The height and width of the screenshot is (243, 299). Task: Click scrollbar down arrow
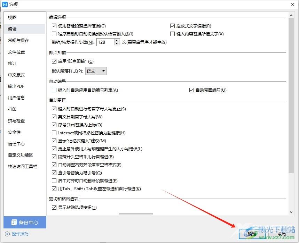[291, 212]
